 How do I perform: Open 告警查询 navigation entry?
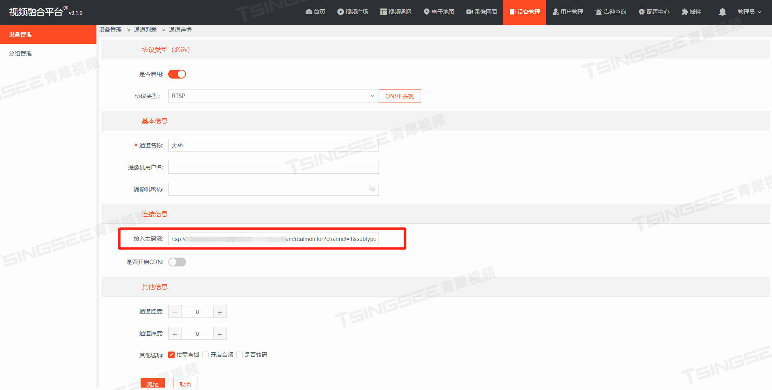pos(611,12)
